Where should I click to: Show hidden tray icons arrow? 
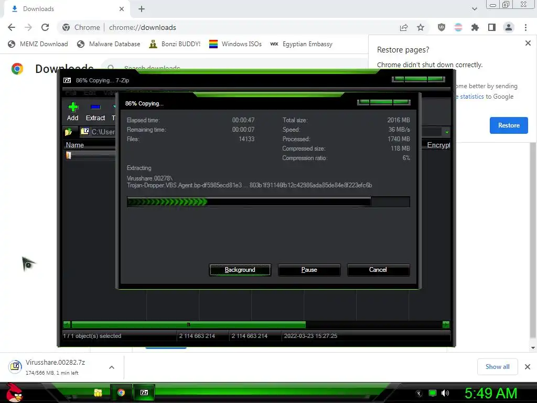click(419, 394)
